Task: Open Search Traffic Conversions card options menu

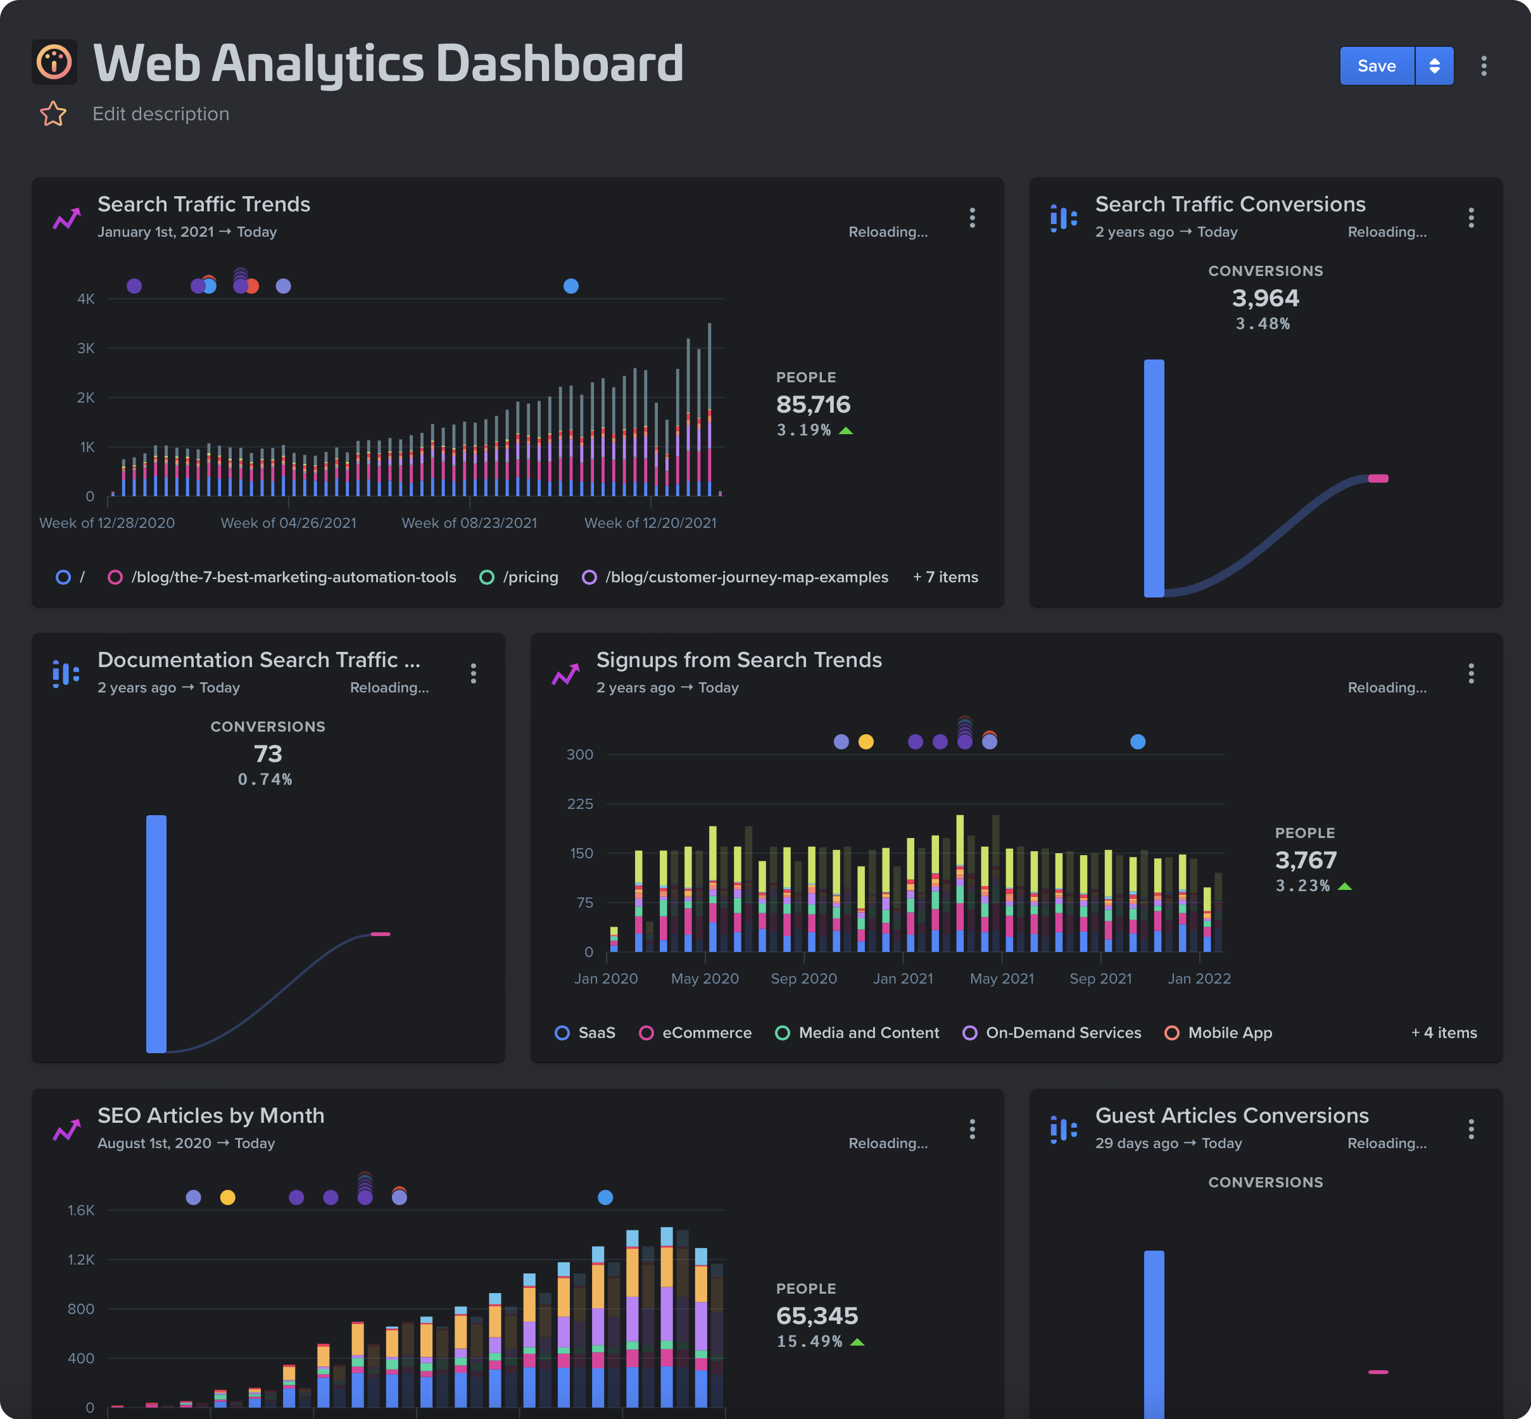Action: pyautogui.click(x=1470, y=218)
